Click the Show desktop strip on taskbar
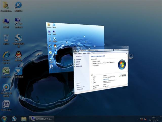This screenshot has width=162, height=122. click(161, 119)
